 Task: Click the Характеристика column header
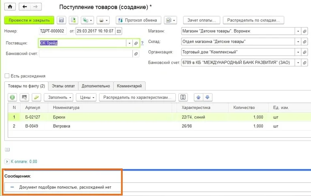point(202,108)
